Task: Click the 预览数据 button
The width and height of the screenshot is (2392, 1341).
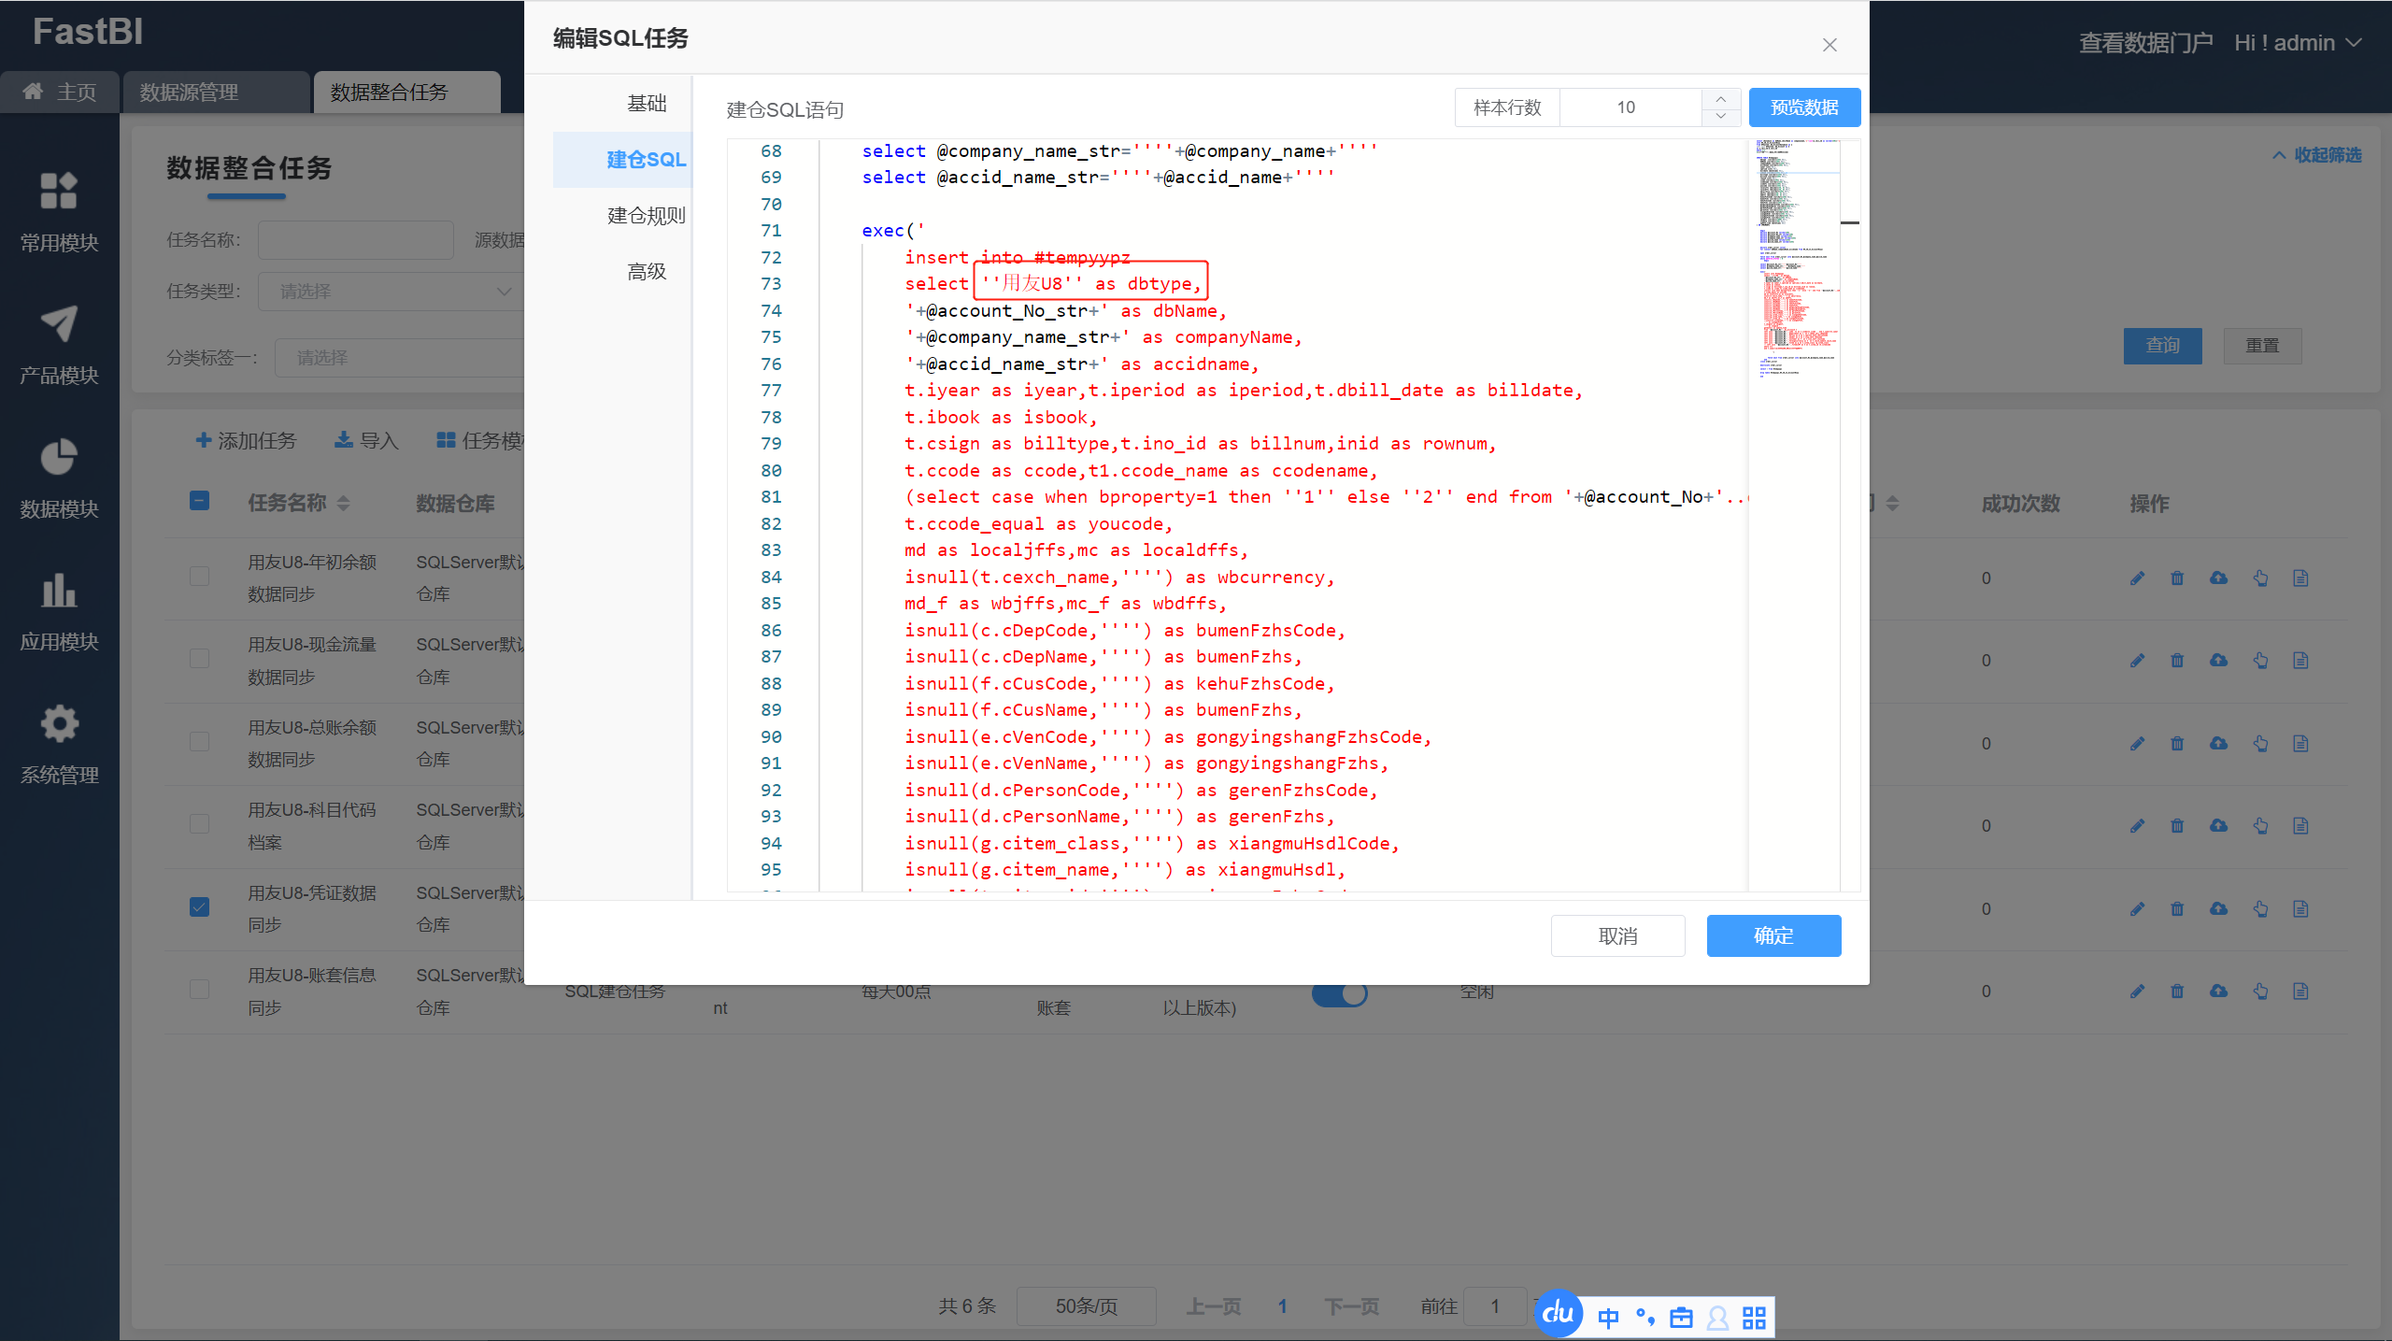Action: click(1803, 107)
